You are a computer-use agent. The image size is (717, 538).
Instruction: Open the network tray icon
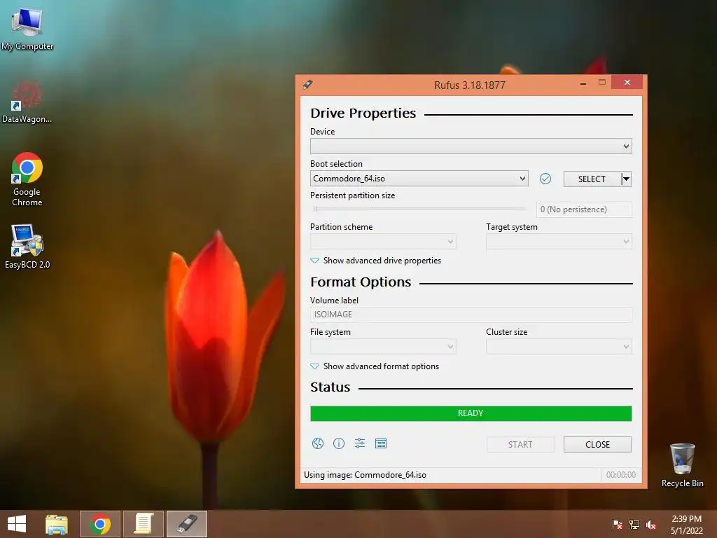pos(634,525)
